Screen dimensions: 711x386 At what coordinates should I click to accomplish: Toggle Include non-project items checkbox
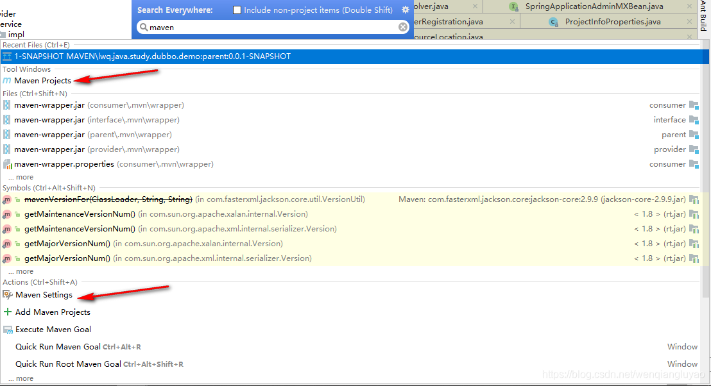pos(237,10)
